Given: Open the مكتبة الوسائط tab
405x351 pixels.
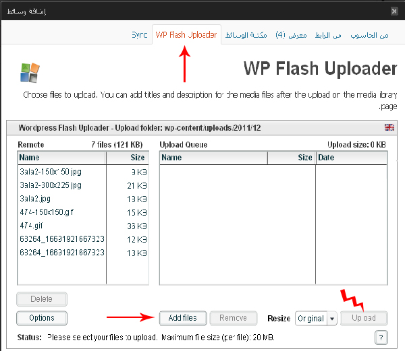Looking at the screenshot, I should tap(246, 35).
